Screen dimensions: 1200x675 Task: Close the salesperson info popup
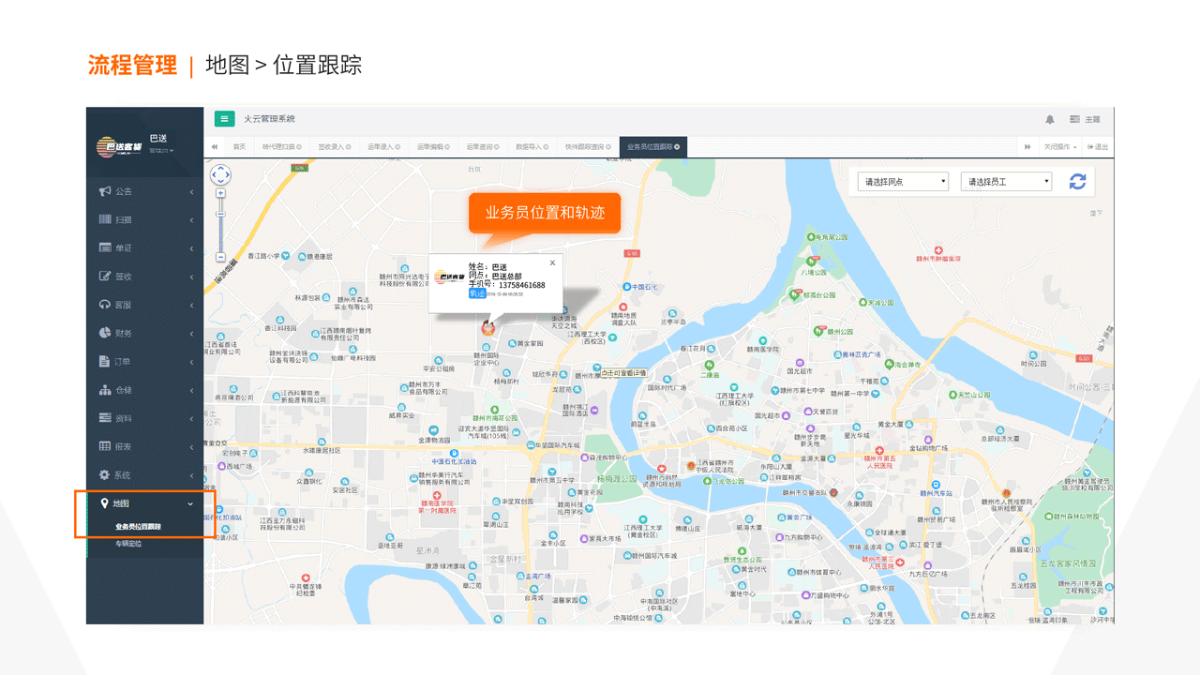pyautogui.click(x=552, y=263)
